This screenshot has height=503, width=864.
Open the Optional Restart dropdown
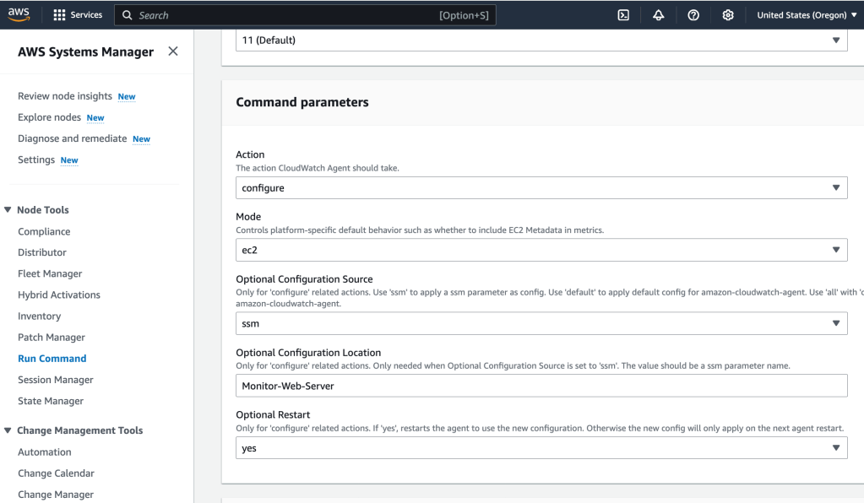click(x=541, y=448)
